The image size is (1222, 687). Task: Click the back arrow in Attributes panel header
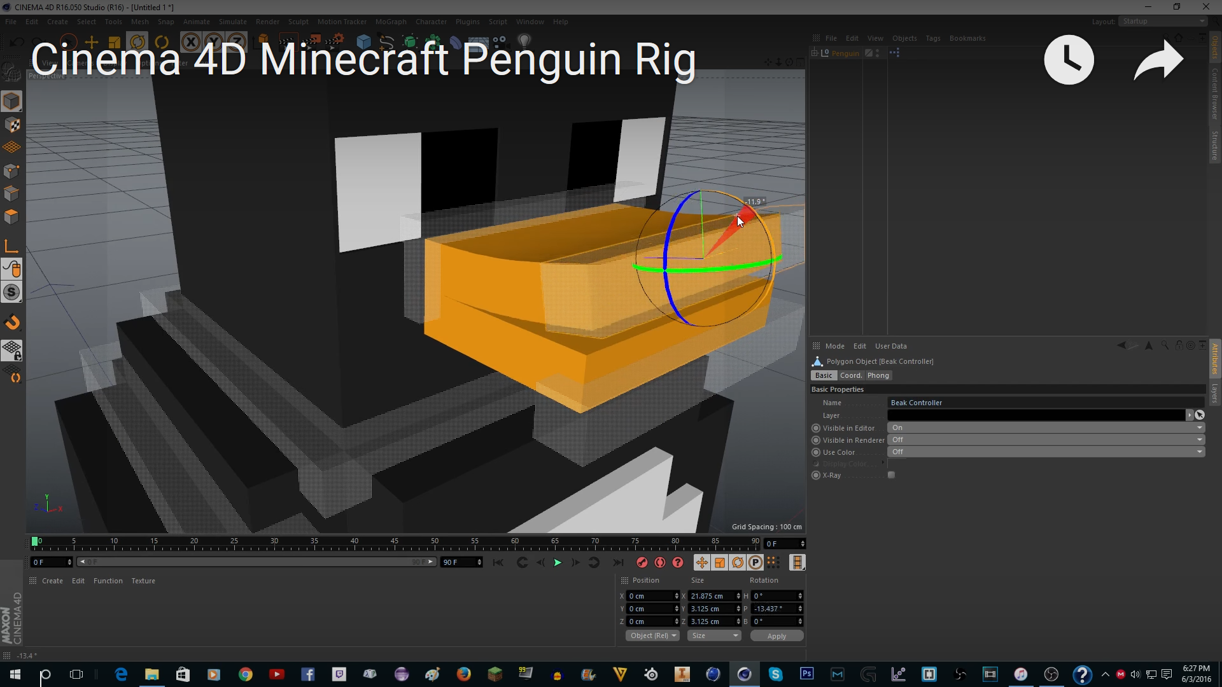1121,345
